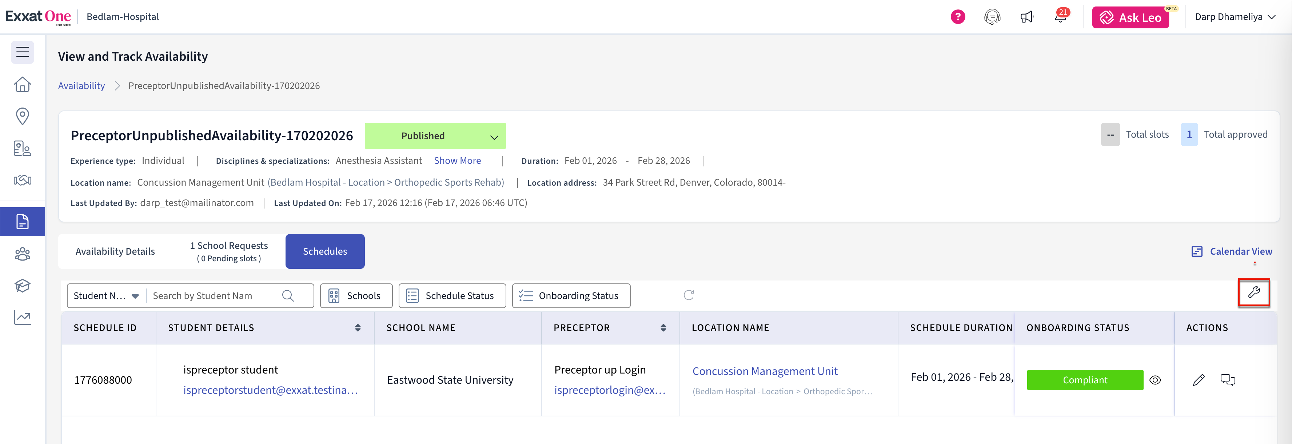Open the location pin sidebar icon
This screenshot has height=444, width=1292.
tap(23, 116)
